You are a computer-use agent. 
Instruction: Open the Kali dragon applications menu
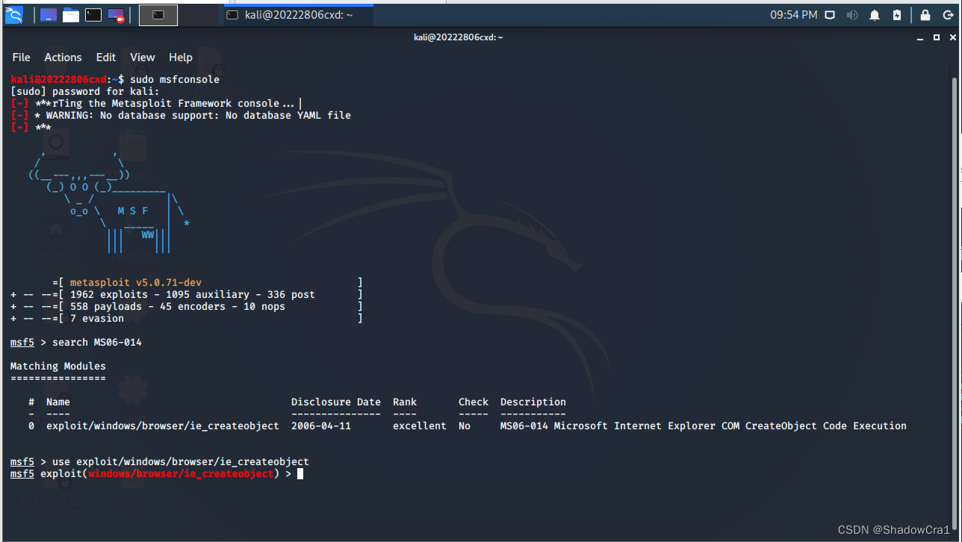pyautogui.click(x=14, y=14)
